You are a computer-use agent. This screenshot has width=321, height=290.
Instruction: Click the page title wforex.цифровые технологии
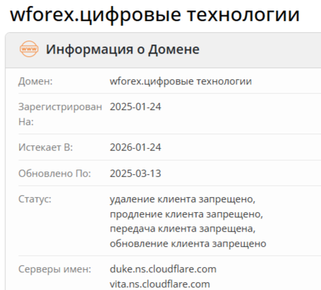pos(155,15)
